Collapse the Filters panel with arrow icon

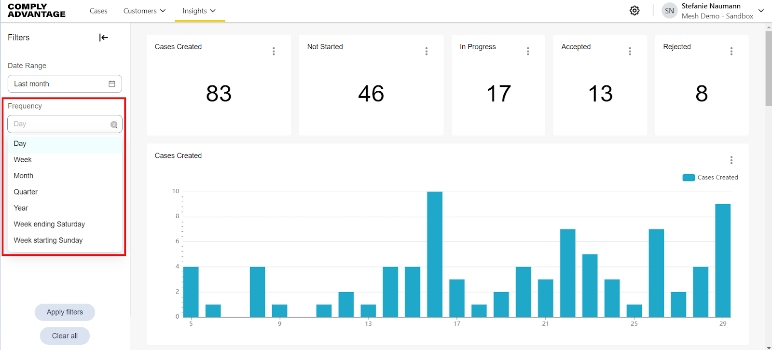tap(103, 38)
